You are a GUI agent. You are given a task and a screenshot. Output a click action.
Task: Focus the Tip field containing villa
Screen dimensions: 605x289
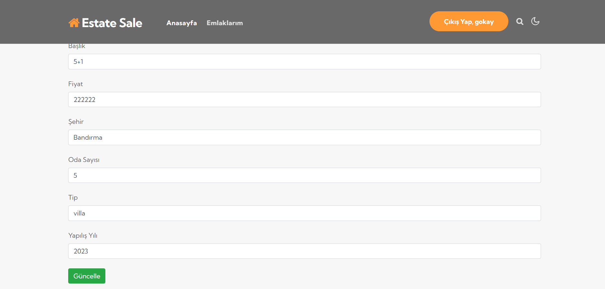304,213
